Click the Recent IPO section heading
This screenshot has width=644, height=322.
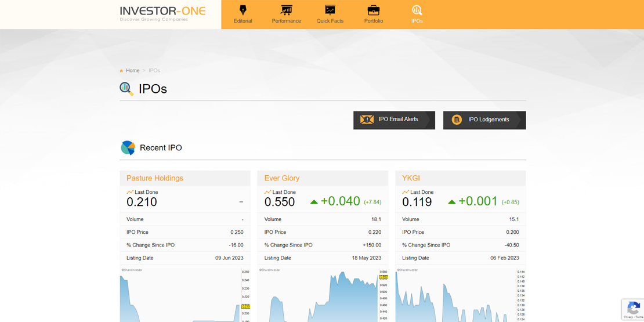161,148
